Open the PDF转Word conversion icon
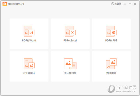 [29, 31]
